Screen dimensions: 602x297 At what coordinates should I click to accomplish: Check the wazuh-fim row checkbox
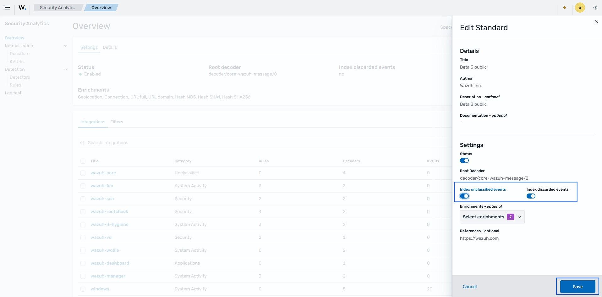(x=83, y=186)
